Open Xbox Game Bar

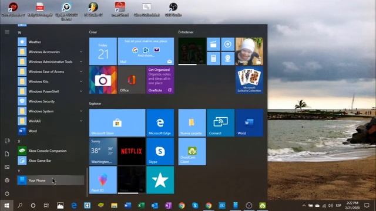51,161
